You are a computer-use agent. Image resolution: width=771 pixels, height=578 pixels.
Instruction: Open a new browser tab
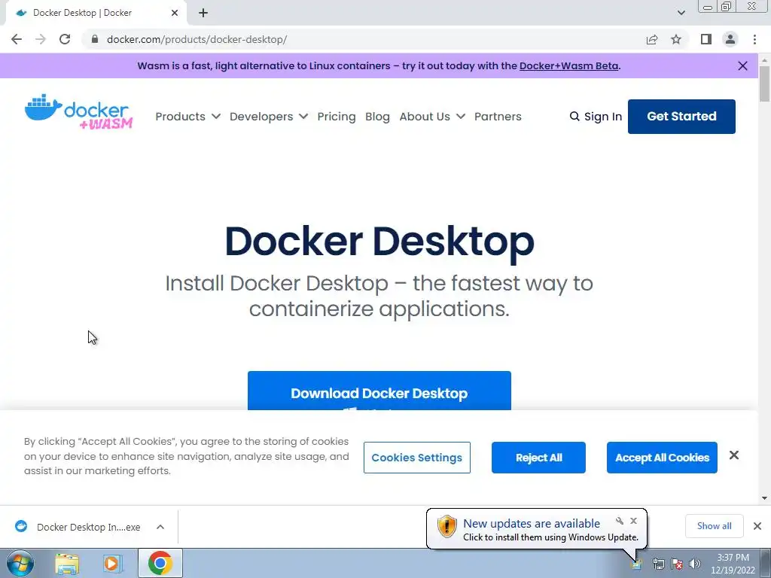point(203,13)
